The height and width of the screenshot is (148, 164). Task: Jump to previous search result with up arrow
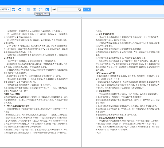click(85, 10)
